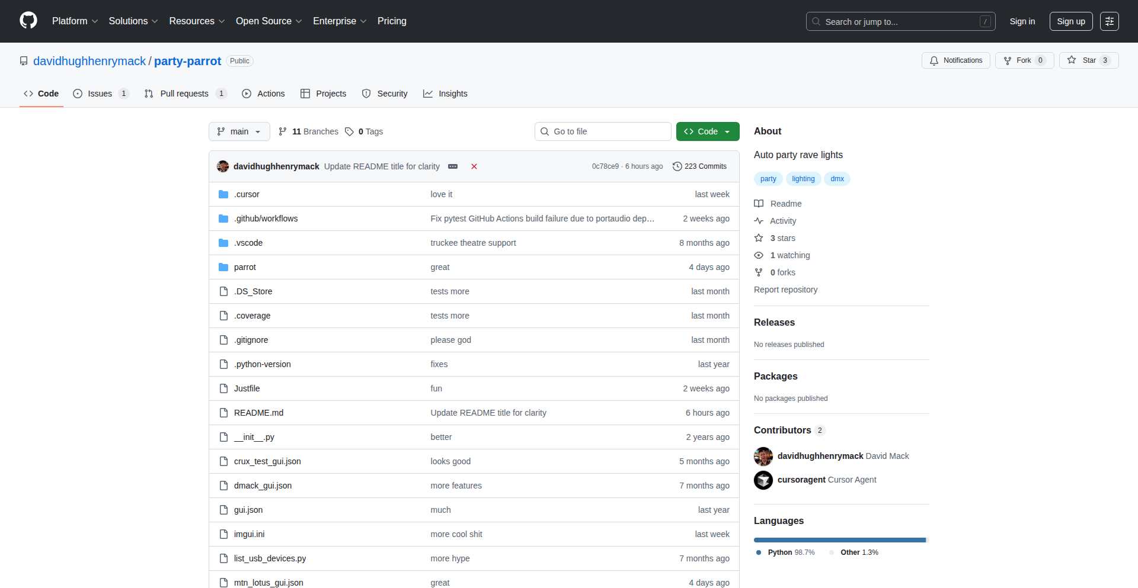The height and width of the screenshot is (588, 1138).
Task: Expand commit message ellipsis button
Action: click(453, 166)
